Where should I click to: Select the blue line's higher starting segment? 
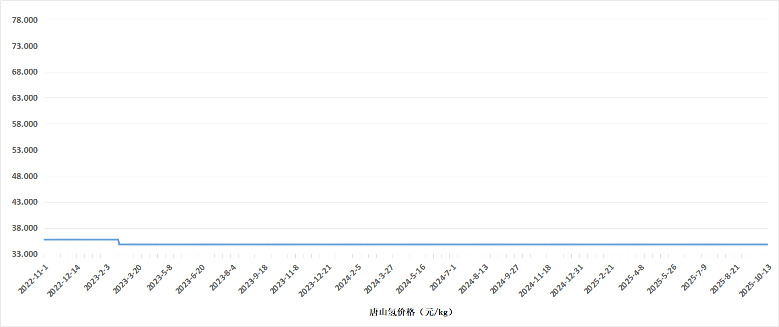coord(81,240)
